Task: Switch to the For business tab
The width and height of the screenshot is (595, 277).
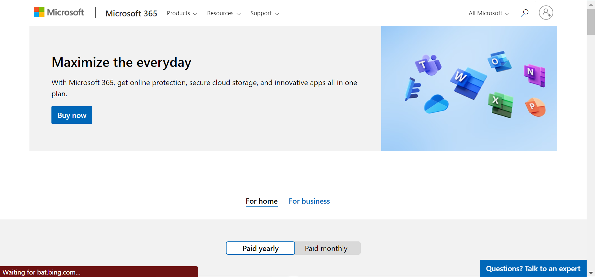Action: pyautogui.click(x=309, y=201)
